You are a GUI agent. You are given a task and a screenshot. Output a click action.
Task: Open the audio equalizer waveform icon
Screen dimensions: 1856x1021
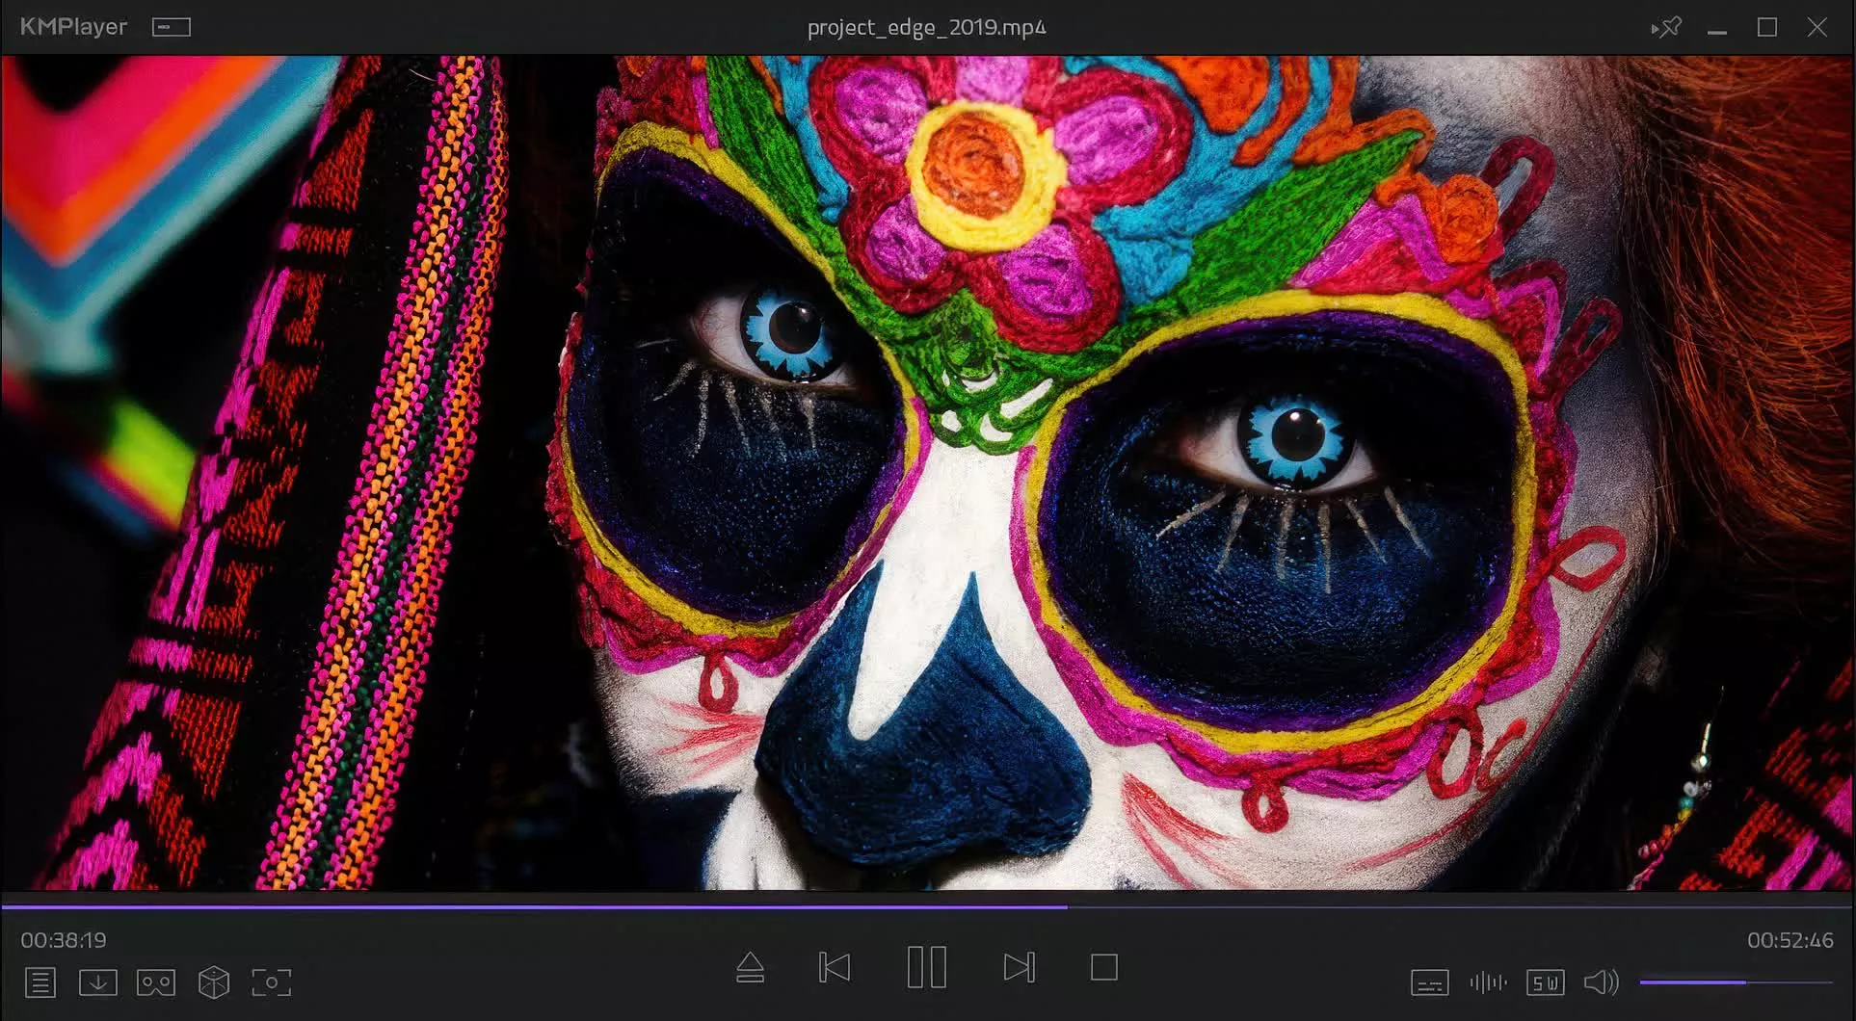(x=1489, y=982)
